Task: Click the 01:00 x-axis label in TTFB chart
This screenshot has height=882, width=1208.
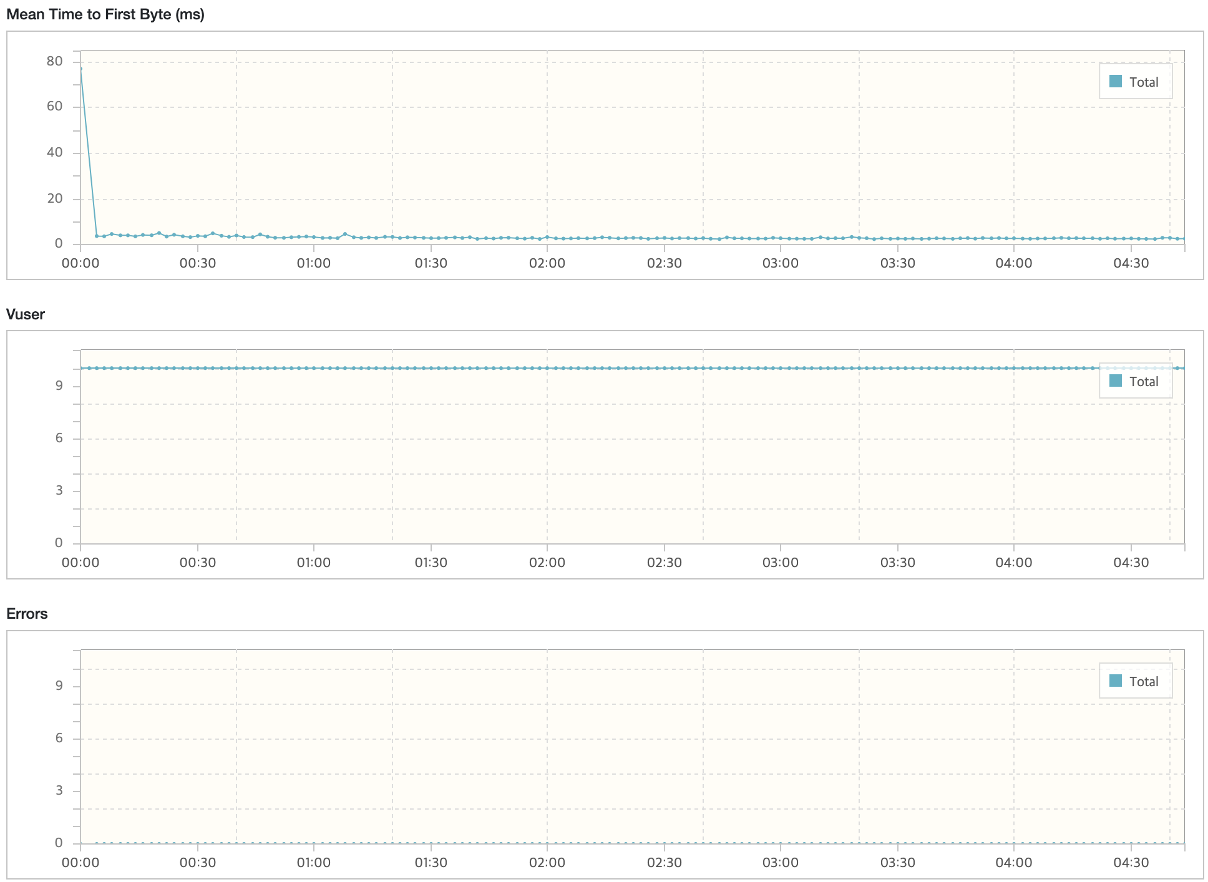Action: tap(314, 263)
